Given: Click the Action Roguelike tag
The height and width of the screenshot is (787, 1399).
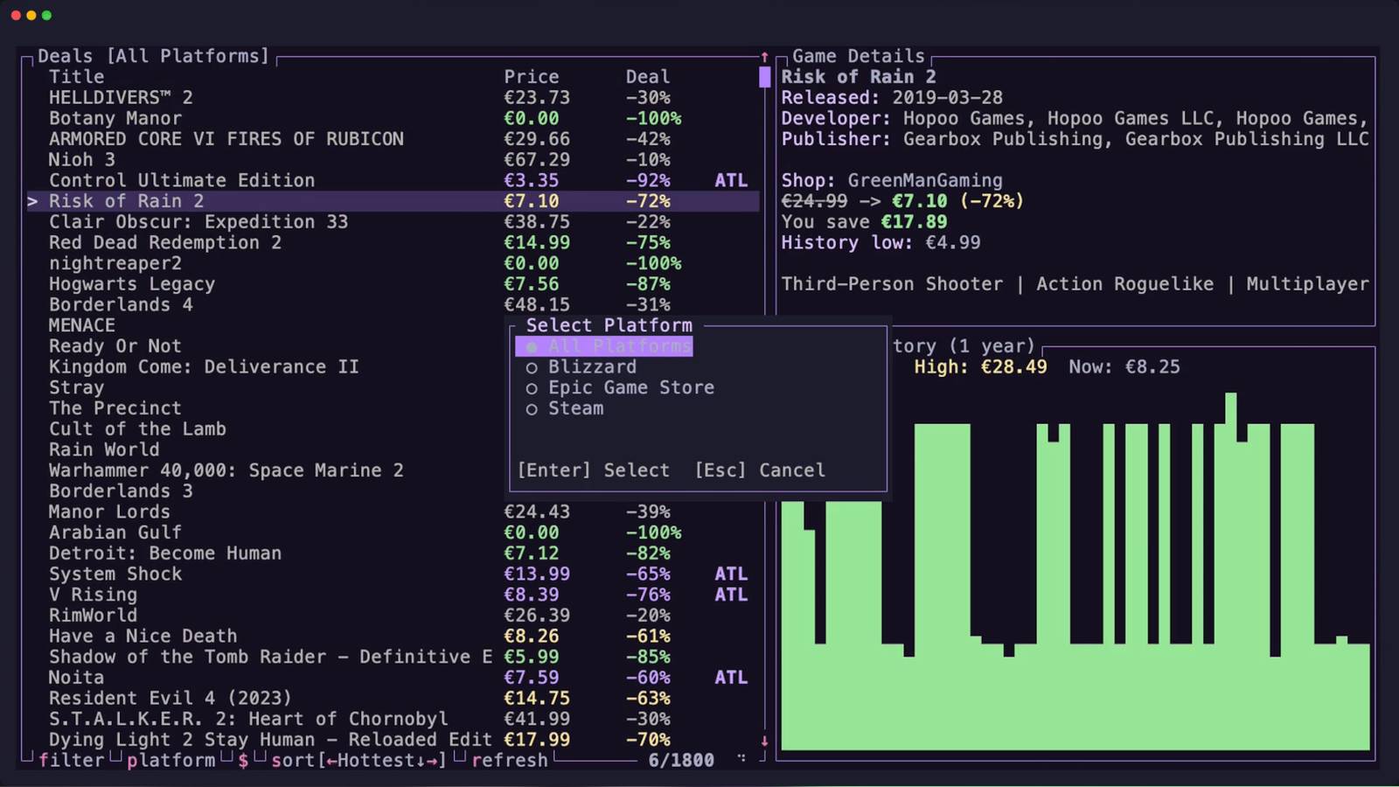Looking at the screenshot, I should point(1124,284).
